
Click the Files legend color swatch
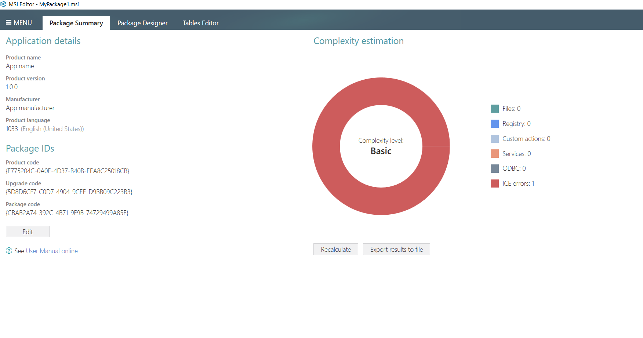495,109
